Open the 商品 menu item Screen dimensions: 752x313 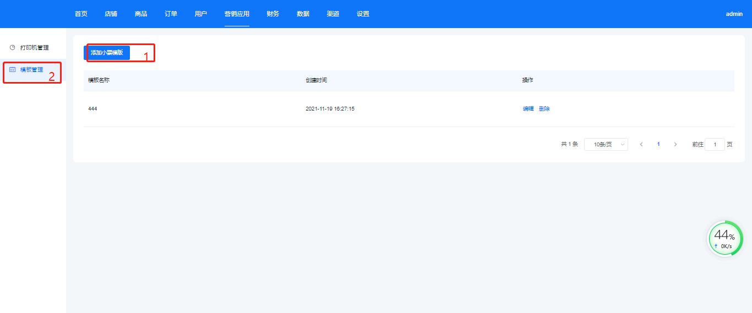(141, 14)
